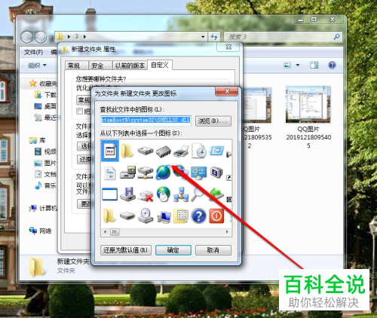Open 视频 library in navigation pane
The image size is (377, 318).
[x=45, y=151]
